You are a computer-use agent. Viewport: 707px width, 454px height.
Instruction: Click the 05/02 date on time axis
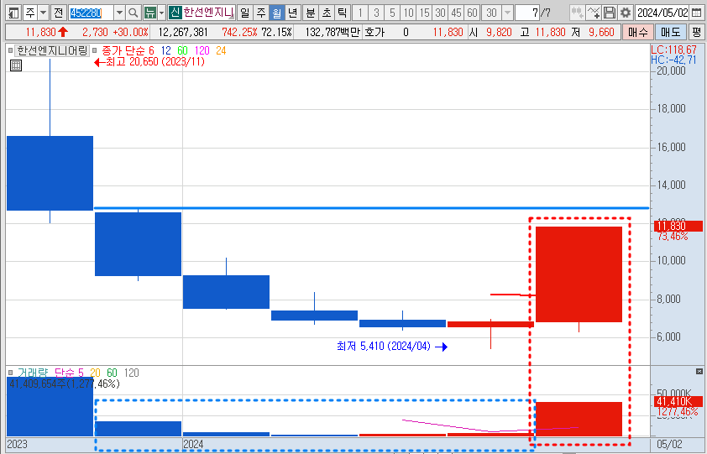click(x=671, y=444)
